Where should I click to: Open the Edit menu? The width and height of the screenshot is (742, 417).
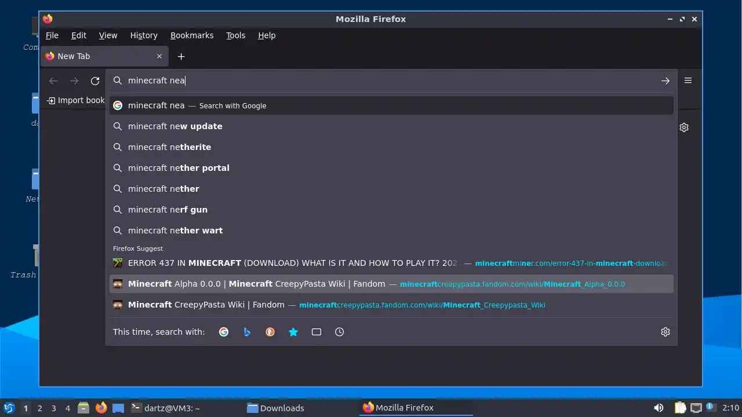coord(79,35)
